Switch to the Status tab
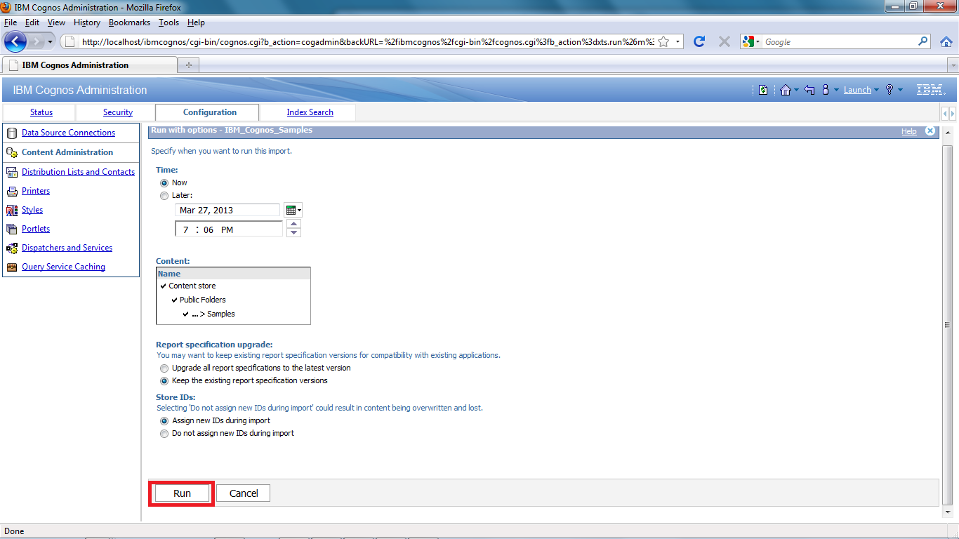This screenshot has width=959, height=539. click(x=41, y=112)
